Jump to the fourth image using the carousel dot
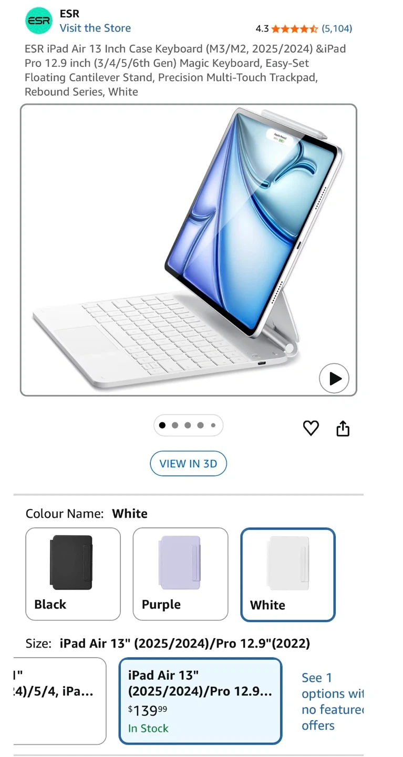Viewport: 403px width, 757px height. pyautogui.click(x=200, y=425)
